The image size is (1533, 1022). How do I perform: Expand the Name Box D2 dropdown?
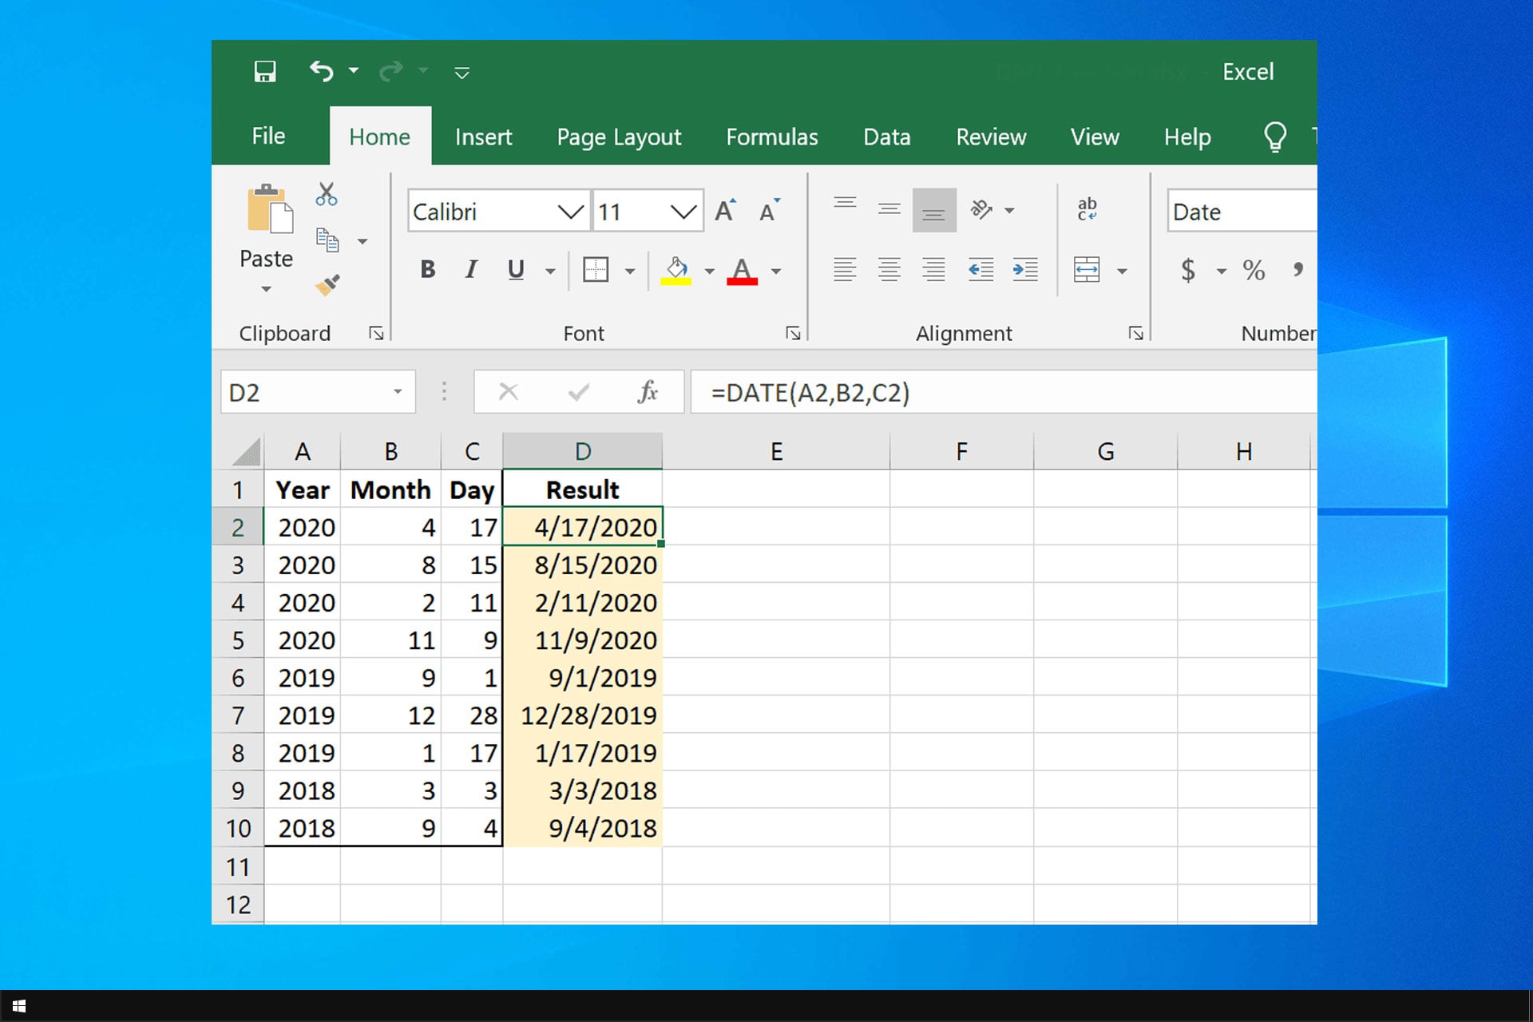(x=397, y=392)
